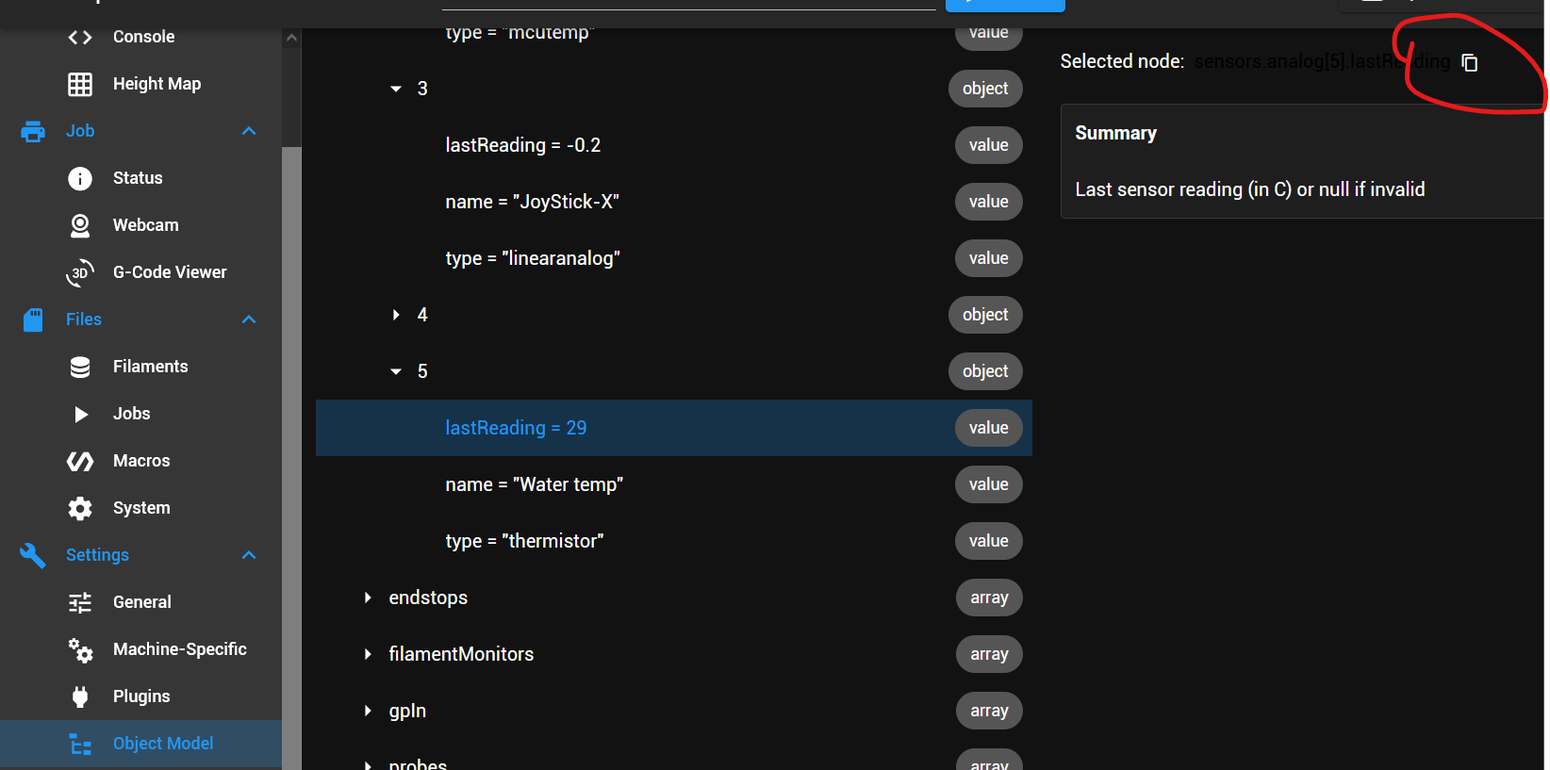Click the Files SD card icon
Screen dimensions: 1550x770
pos(33,319)
